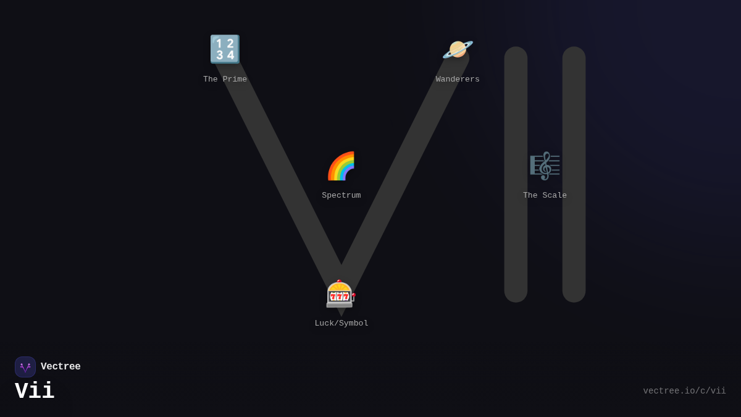
Task: Open the vectree.io/c/vii link
Action: point(684,391)
